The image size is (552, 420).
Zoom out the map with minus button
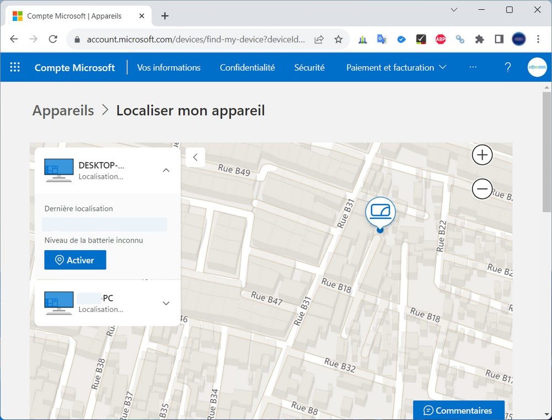tap(482, 189)
